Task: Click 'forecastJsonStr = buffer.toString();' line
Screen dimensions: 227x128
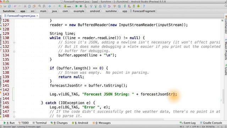Action: (x=88, y=85)
